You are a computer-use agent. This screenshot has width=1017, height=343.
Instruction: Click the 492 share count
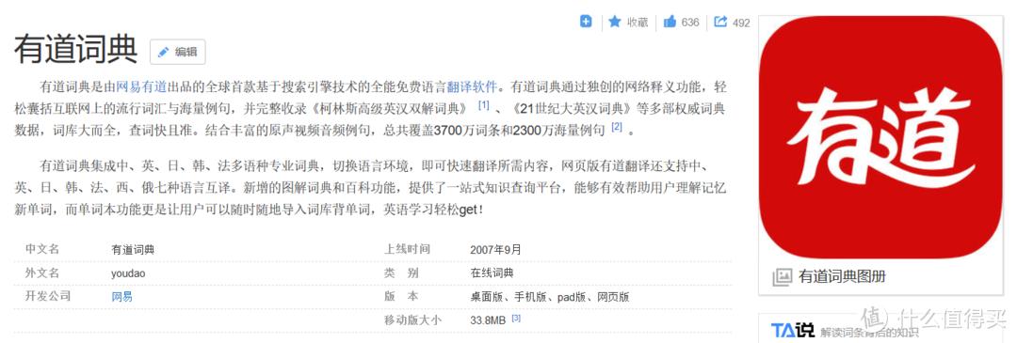click(x=741, y=23)
